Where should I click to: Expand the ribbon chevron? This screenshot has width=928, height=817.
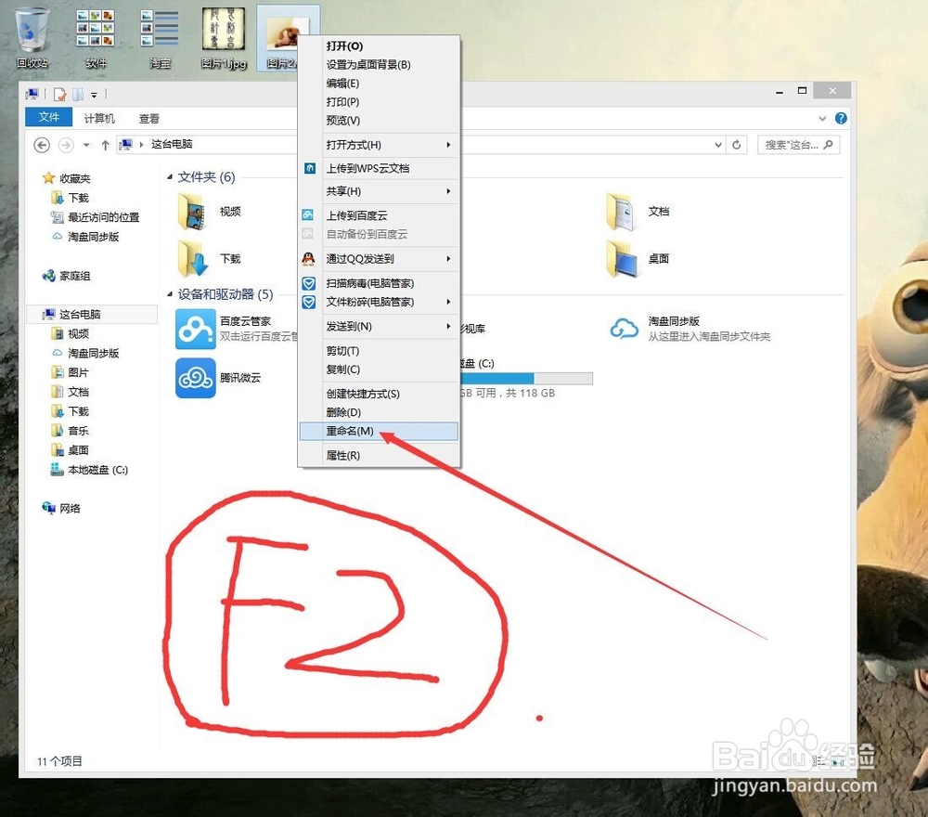(822, 119)
